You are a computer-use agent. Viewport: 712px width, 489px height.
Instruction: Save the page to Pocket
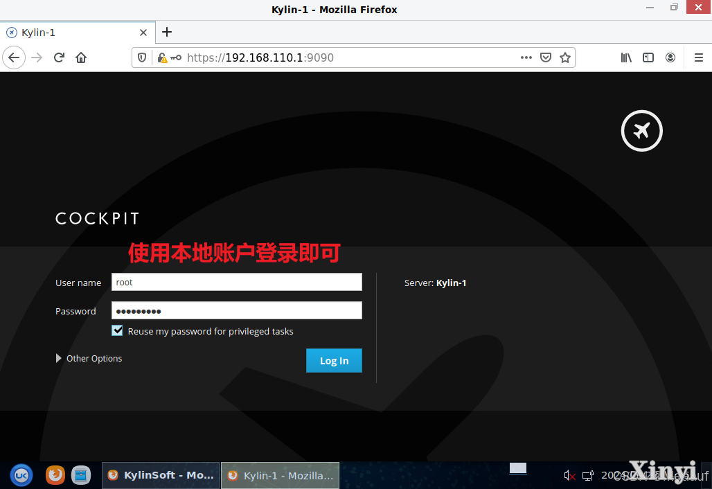[x=546, y=57]
